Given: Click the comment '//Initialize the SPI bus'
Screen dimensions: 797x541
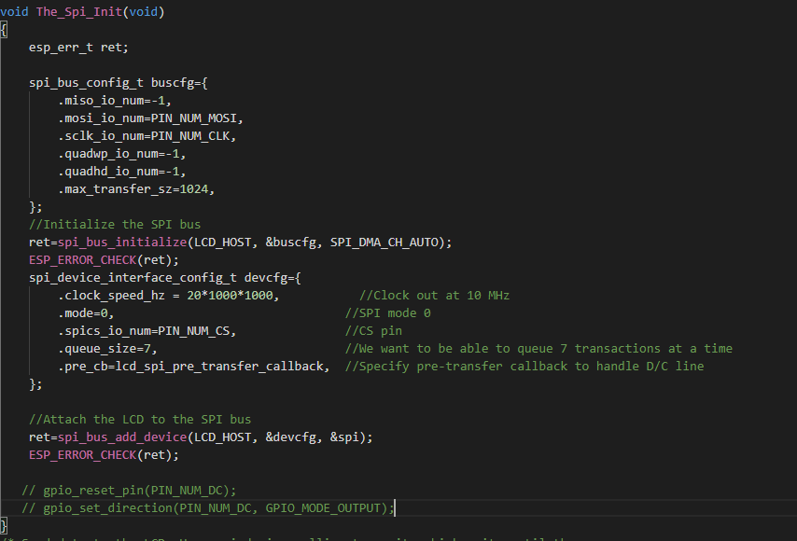Looking at the screenshot, I should (x=115, y=225).
